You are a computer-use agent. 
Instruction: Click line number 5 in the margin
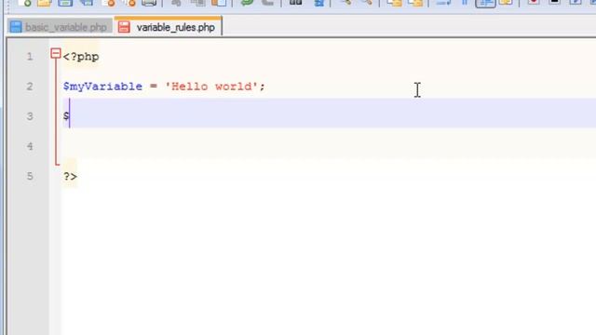tap(30, 176)
